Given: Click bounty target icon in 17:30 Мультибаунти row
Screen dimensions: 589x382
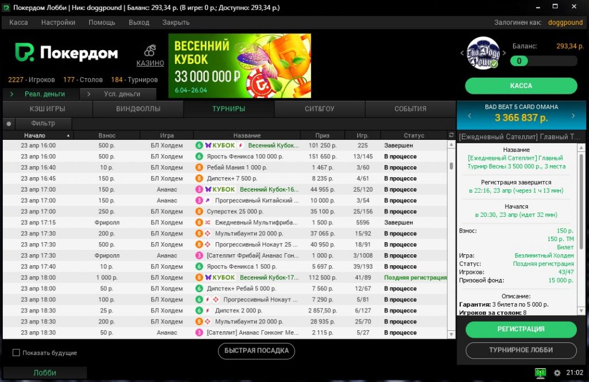Looking at the screenshot, I should click(207, 233).
